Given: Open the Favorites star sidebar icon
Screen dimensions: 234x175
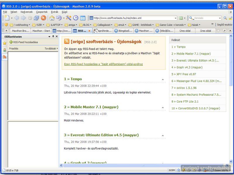Looking at the screenshot, I should pyautogui.click(x=5, y=43).
